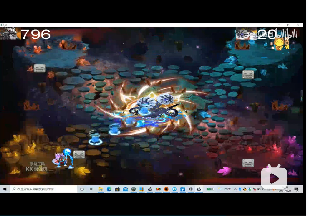
Task: Launch File Explorer from the taskbar
Action: 101,189
